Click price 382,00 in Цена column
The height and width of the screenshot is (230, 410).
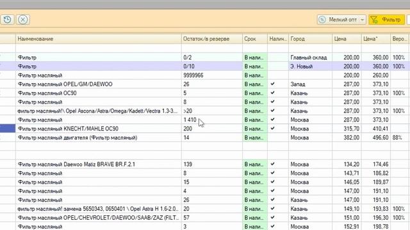click(x=352, y=138)
